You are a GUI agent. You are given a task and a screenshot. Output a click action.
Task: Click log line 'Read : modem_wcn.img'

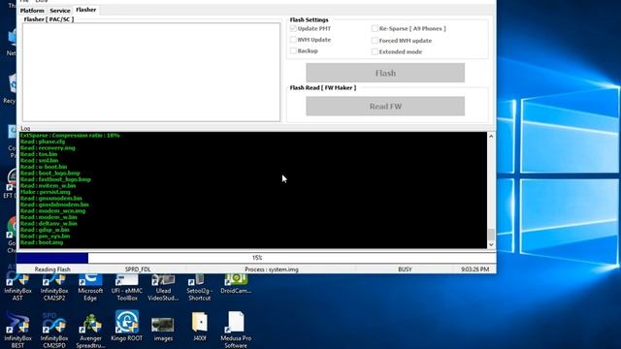coord(52,211)
